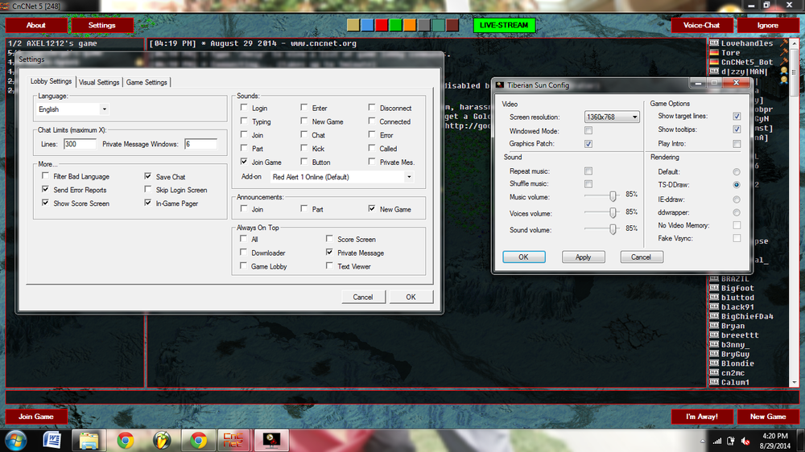This screenshot has width=805, height=452.
Task: Open Windows Start menu orb
Action: point(16,440)
